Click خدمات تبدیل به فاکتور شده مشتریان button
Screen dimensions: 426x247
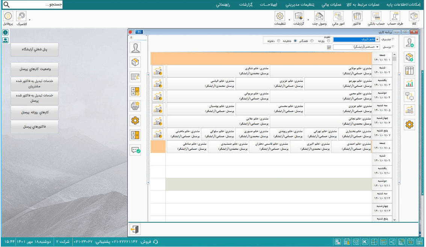coord(35,84)
